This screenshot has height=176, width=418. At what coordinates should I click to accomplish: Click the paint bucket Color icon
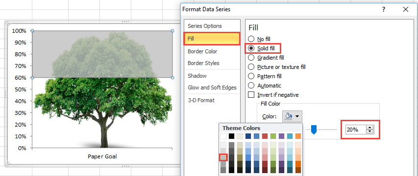tap(289, 116)
